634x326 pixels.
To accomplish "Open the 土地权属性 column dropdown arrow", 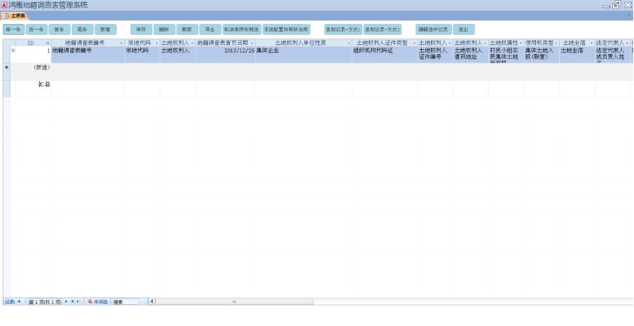I will (521, 43).
